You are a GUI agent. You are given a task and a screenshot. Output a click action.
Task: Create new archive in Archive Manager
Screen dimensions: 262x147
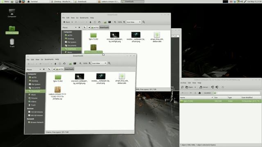182,87
